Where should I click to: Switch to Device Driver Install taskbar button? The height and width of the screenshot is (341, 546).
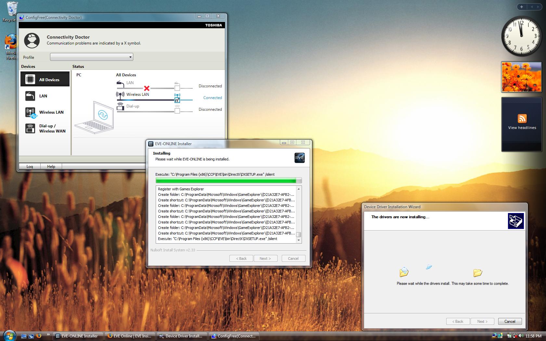[182, 336]
